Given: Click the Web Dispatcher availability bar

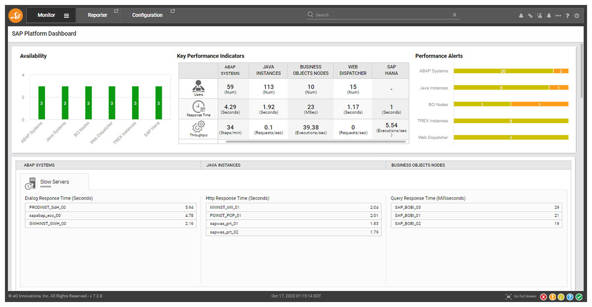Looking at the screenshot, I should point(112,103).
